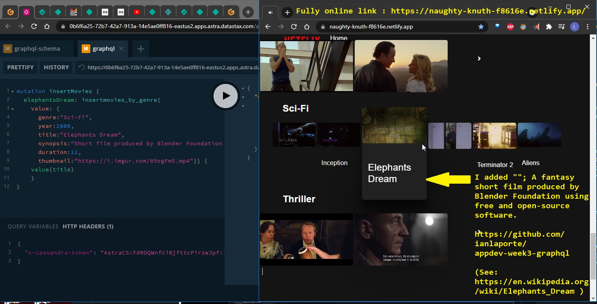The width and height of the screenshot is (597, 304).
Task: Close the graphql playground tab
Action: tap(121, 49)
